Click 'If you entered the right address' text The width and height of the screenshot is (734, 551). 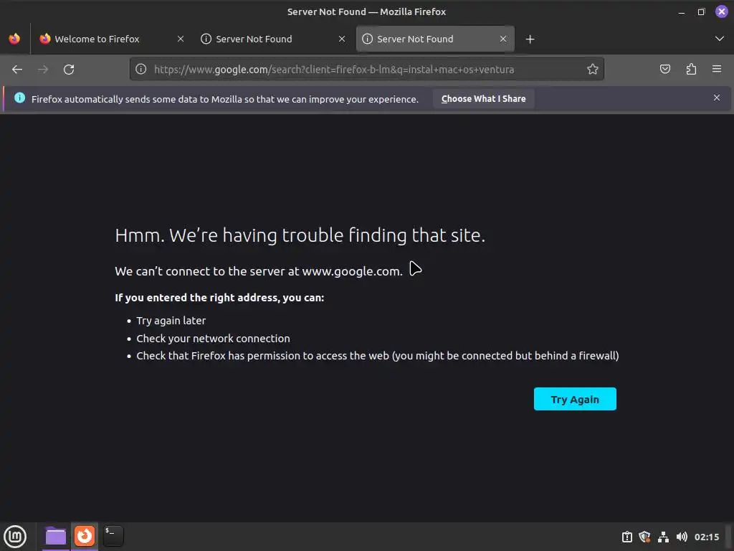219,298
